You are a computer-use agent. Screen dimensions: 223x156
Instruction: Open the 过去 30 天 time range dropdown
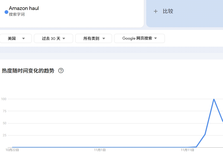tap(53, 39)
